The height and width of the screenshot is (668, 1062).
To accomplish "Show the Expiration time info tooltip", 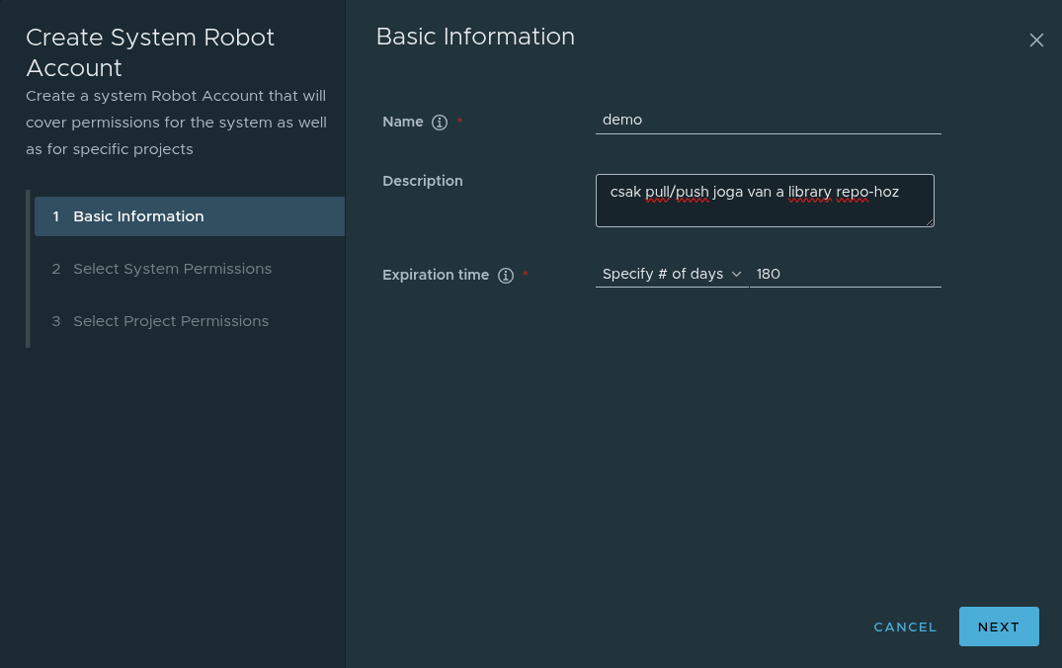I will coord(506,276).
